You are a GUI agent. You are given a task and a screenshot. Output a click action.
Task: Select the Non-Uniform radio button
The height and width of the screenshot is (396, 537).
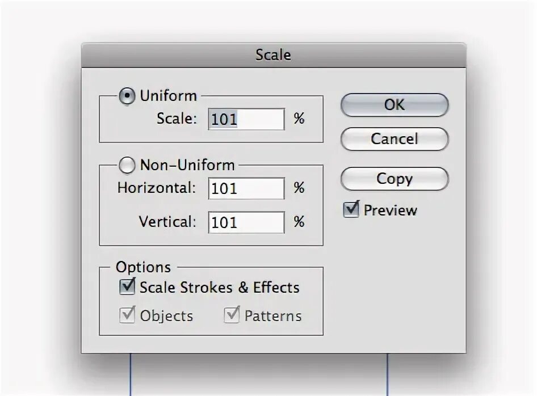pyautogui.click(x=127, y=166)
